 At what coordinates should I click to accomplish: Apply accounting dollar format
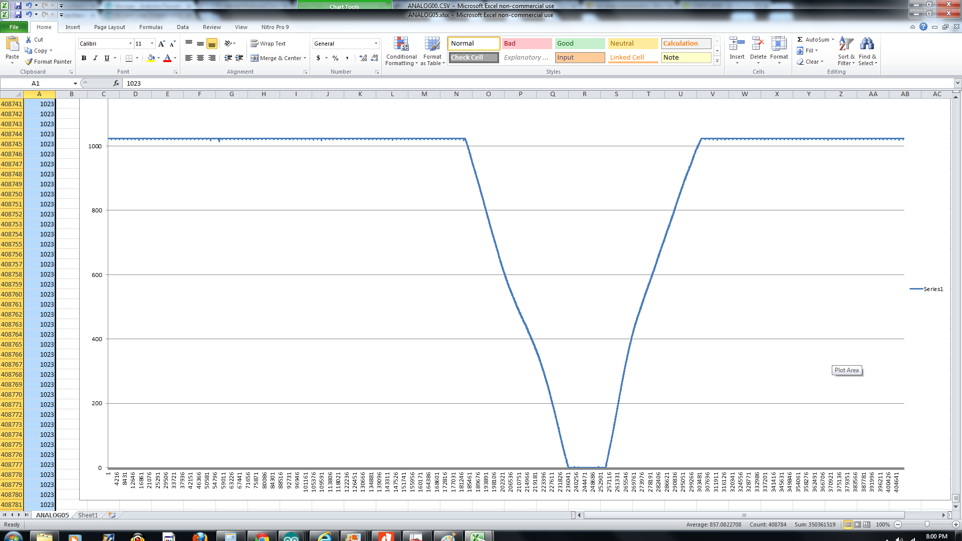(x=318, y=58)
